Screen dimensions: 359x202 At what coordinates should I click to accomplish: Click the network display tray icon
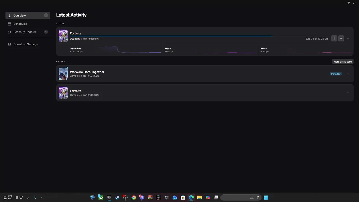pyautogui.click(x=21, y=198)
